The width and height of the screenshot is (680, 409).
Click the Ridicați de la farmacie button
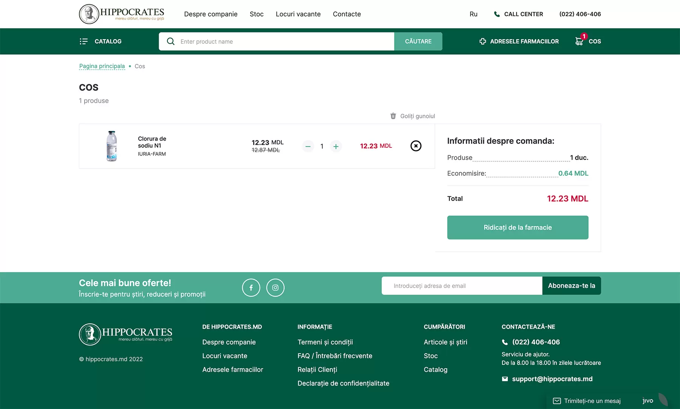(518, 227)
